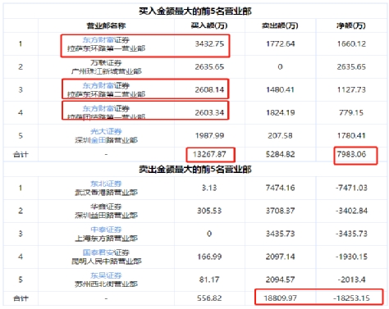The width and height of the screenshot is (389, 309).
Task: Click the 拉萨东环路第二营业部 branch name
Action: click(106, 94)
